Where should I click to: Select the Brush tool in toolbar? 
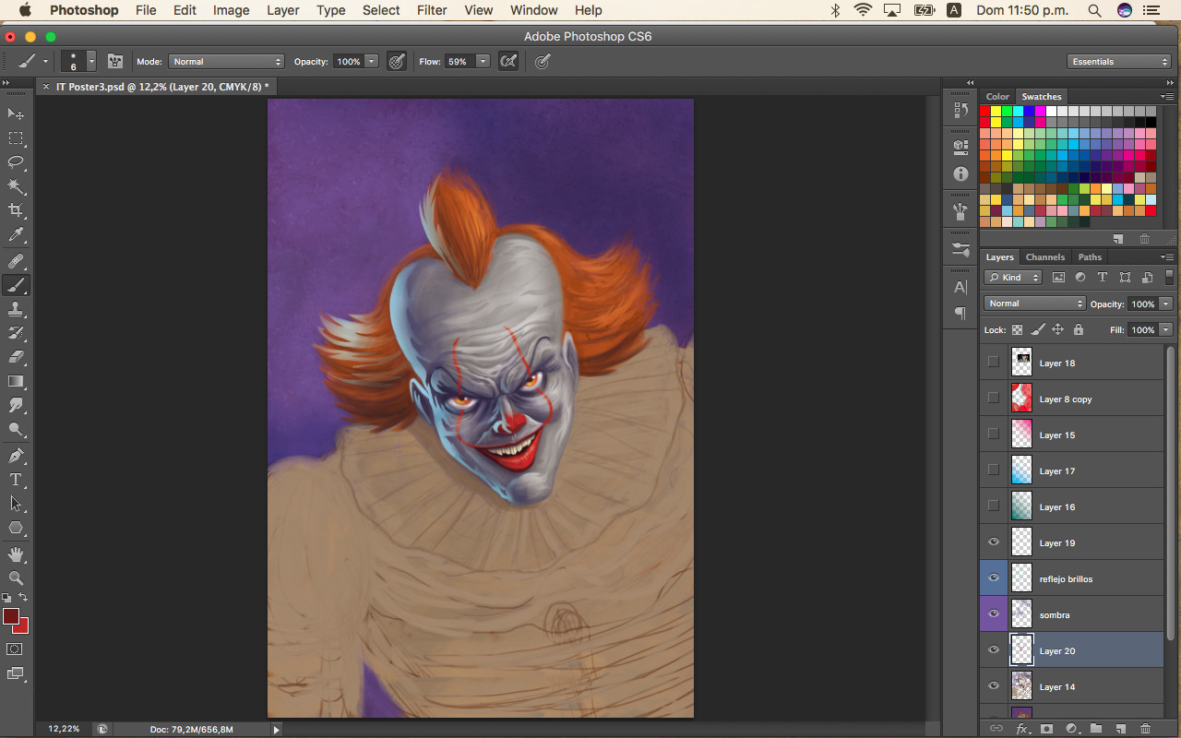(x=16, y=286)
